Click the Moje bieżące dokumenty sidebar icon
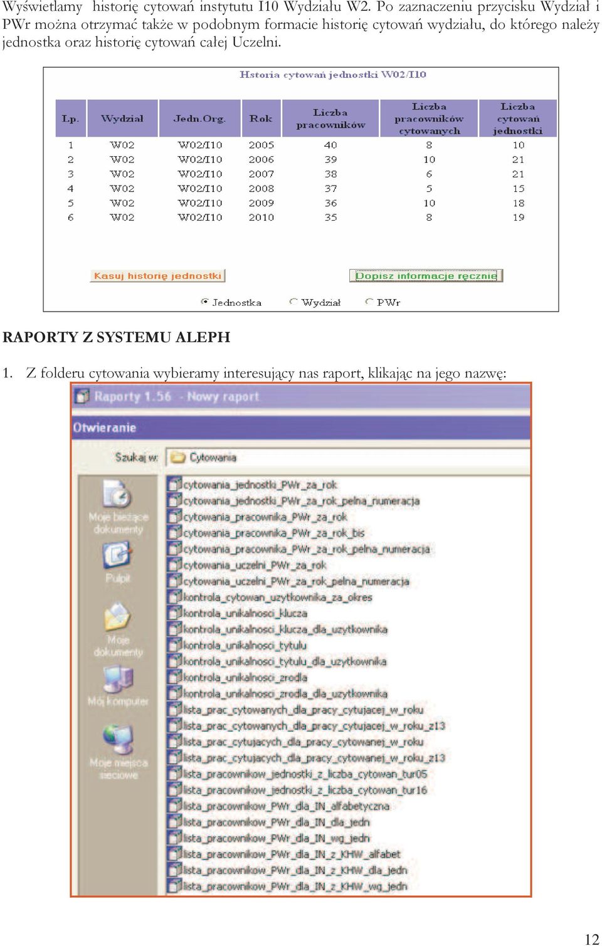The height and width of the screenshot is (946, 602). [x=117, y=495]
